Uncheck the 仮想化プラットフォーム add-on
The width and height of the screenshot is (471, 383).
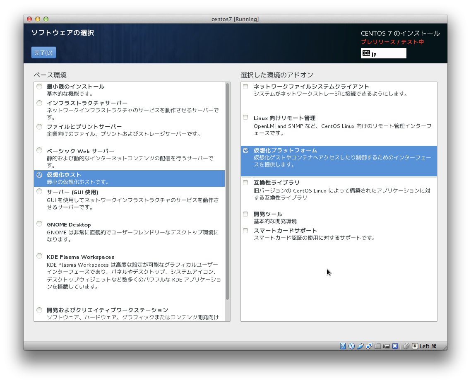coord(245,150)
